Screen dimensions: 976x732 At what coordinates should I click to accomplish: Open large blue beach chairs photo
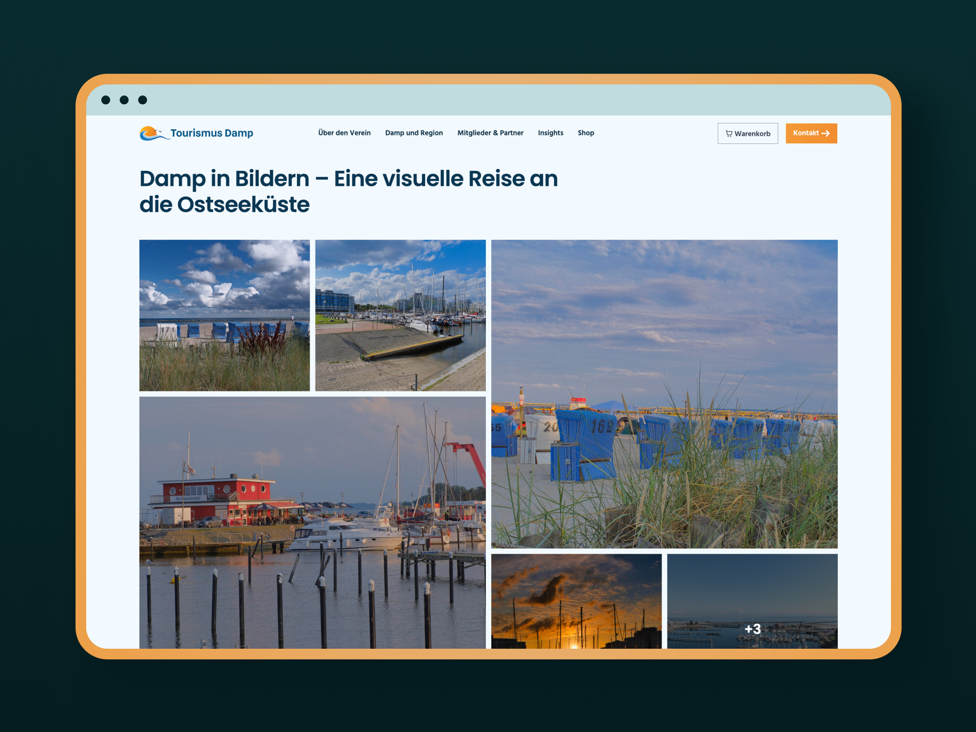pos(664,393)
